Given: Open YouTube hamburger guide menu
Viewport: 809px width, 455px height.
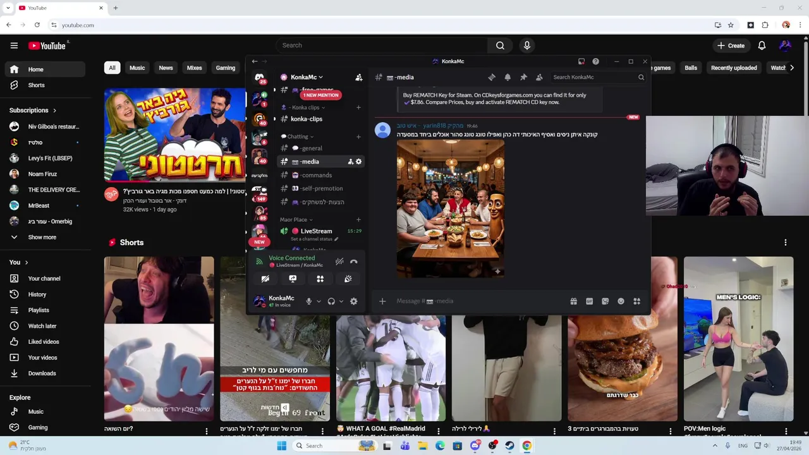Looking at the screenshot, I should [14, 45].
